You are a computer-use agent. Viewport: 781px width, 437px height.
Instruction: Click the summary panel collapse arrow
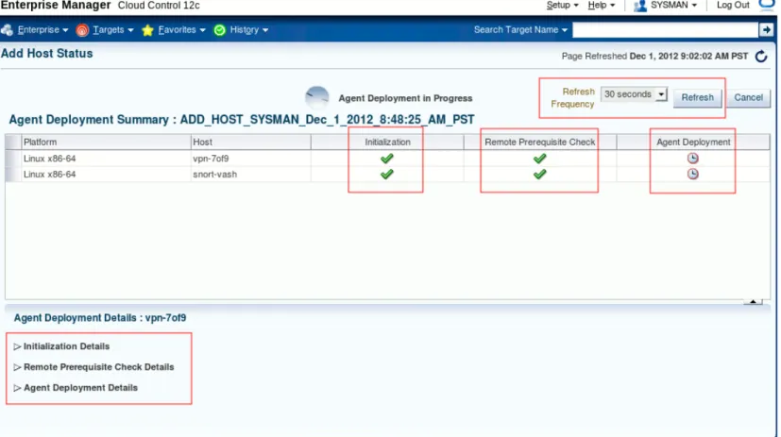click(753, 302)
